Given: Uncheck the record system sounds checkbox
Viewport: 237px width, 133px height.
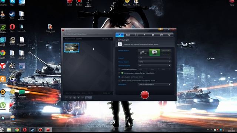Looking at the screenshot, I should [x=119, y=77].
